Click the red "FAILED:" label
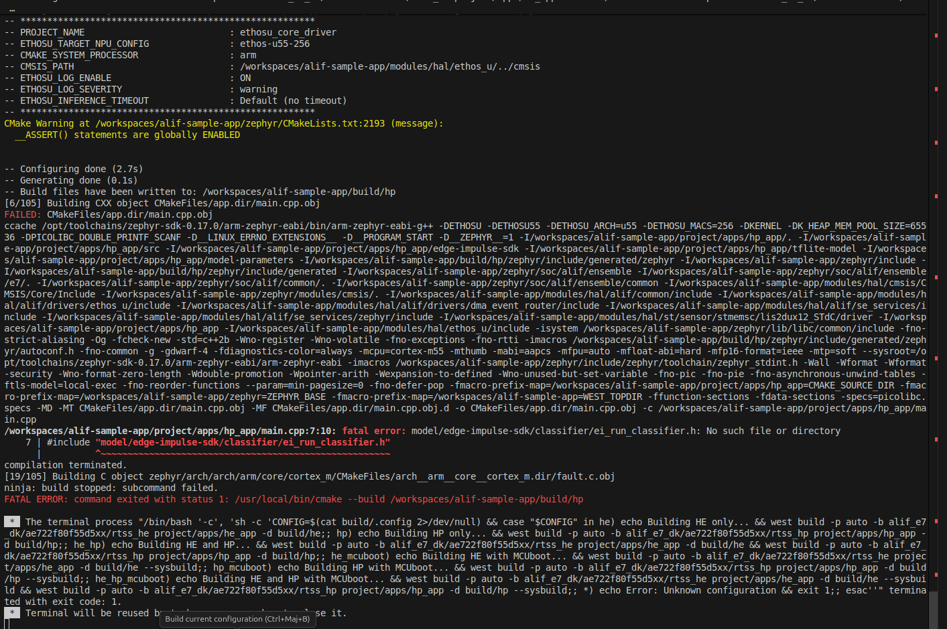 point(23,214)
